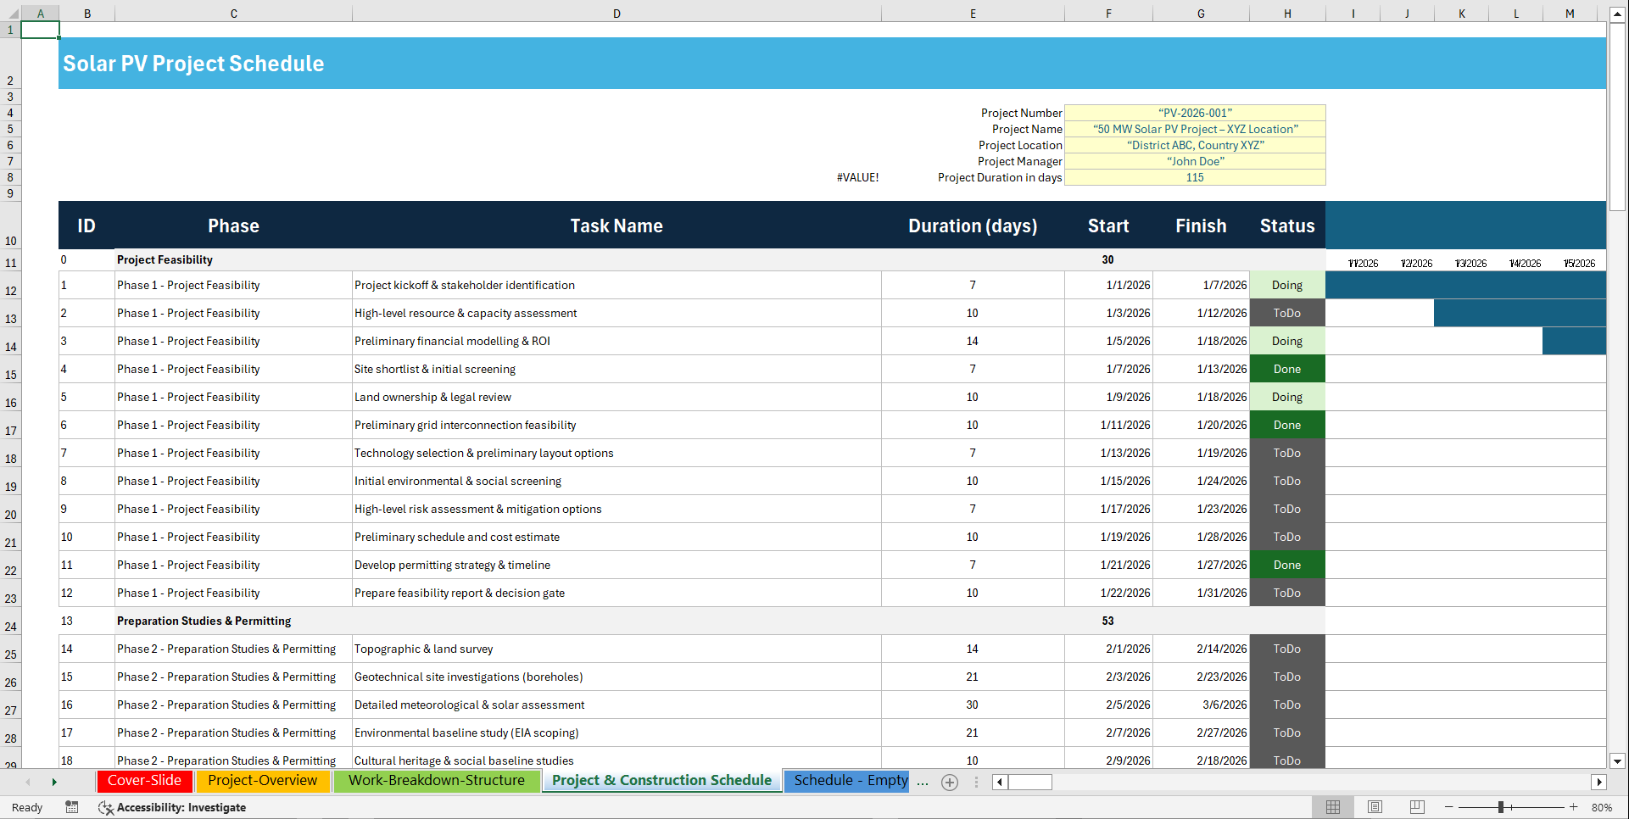Zoom in with the plus icon

[1573, 807]
